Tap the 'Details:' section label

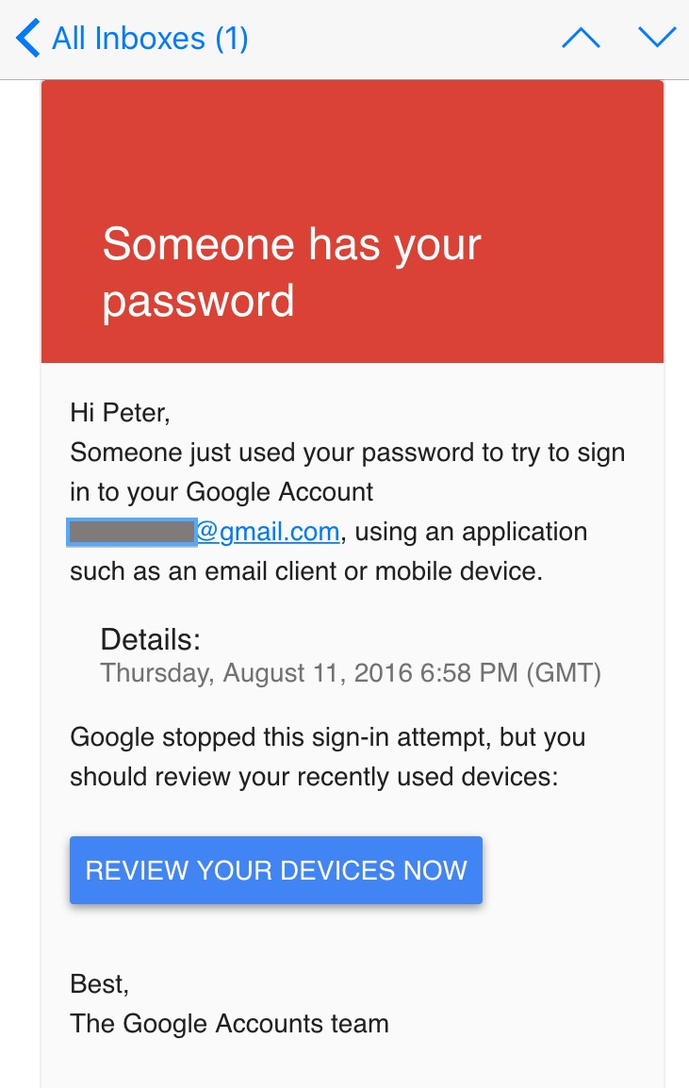(148, 639)
